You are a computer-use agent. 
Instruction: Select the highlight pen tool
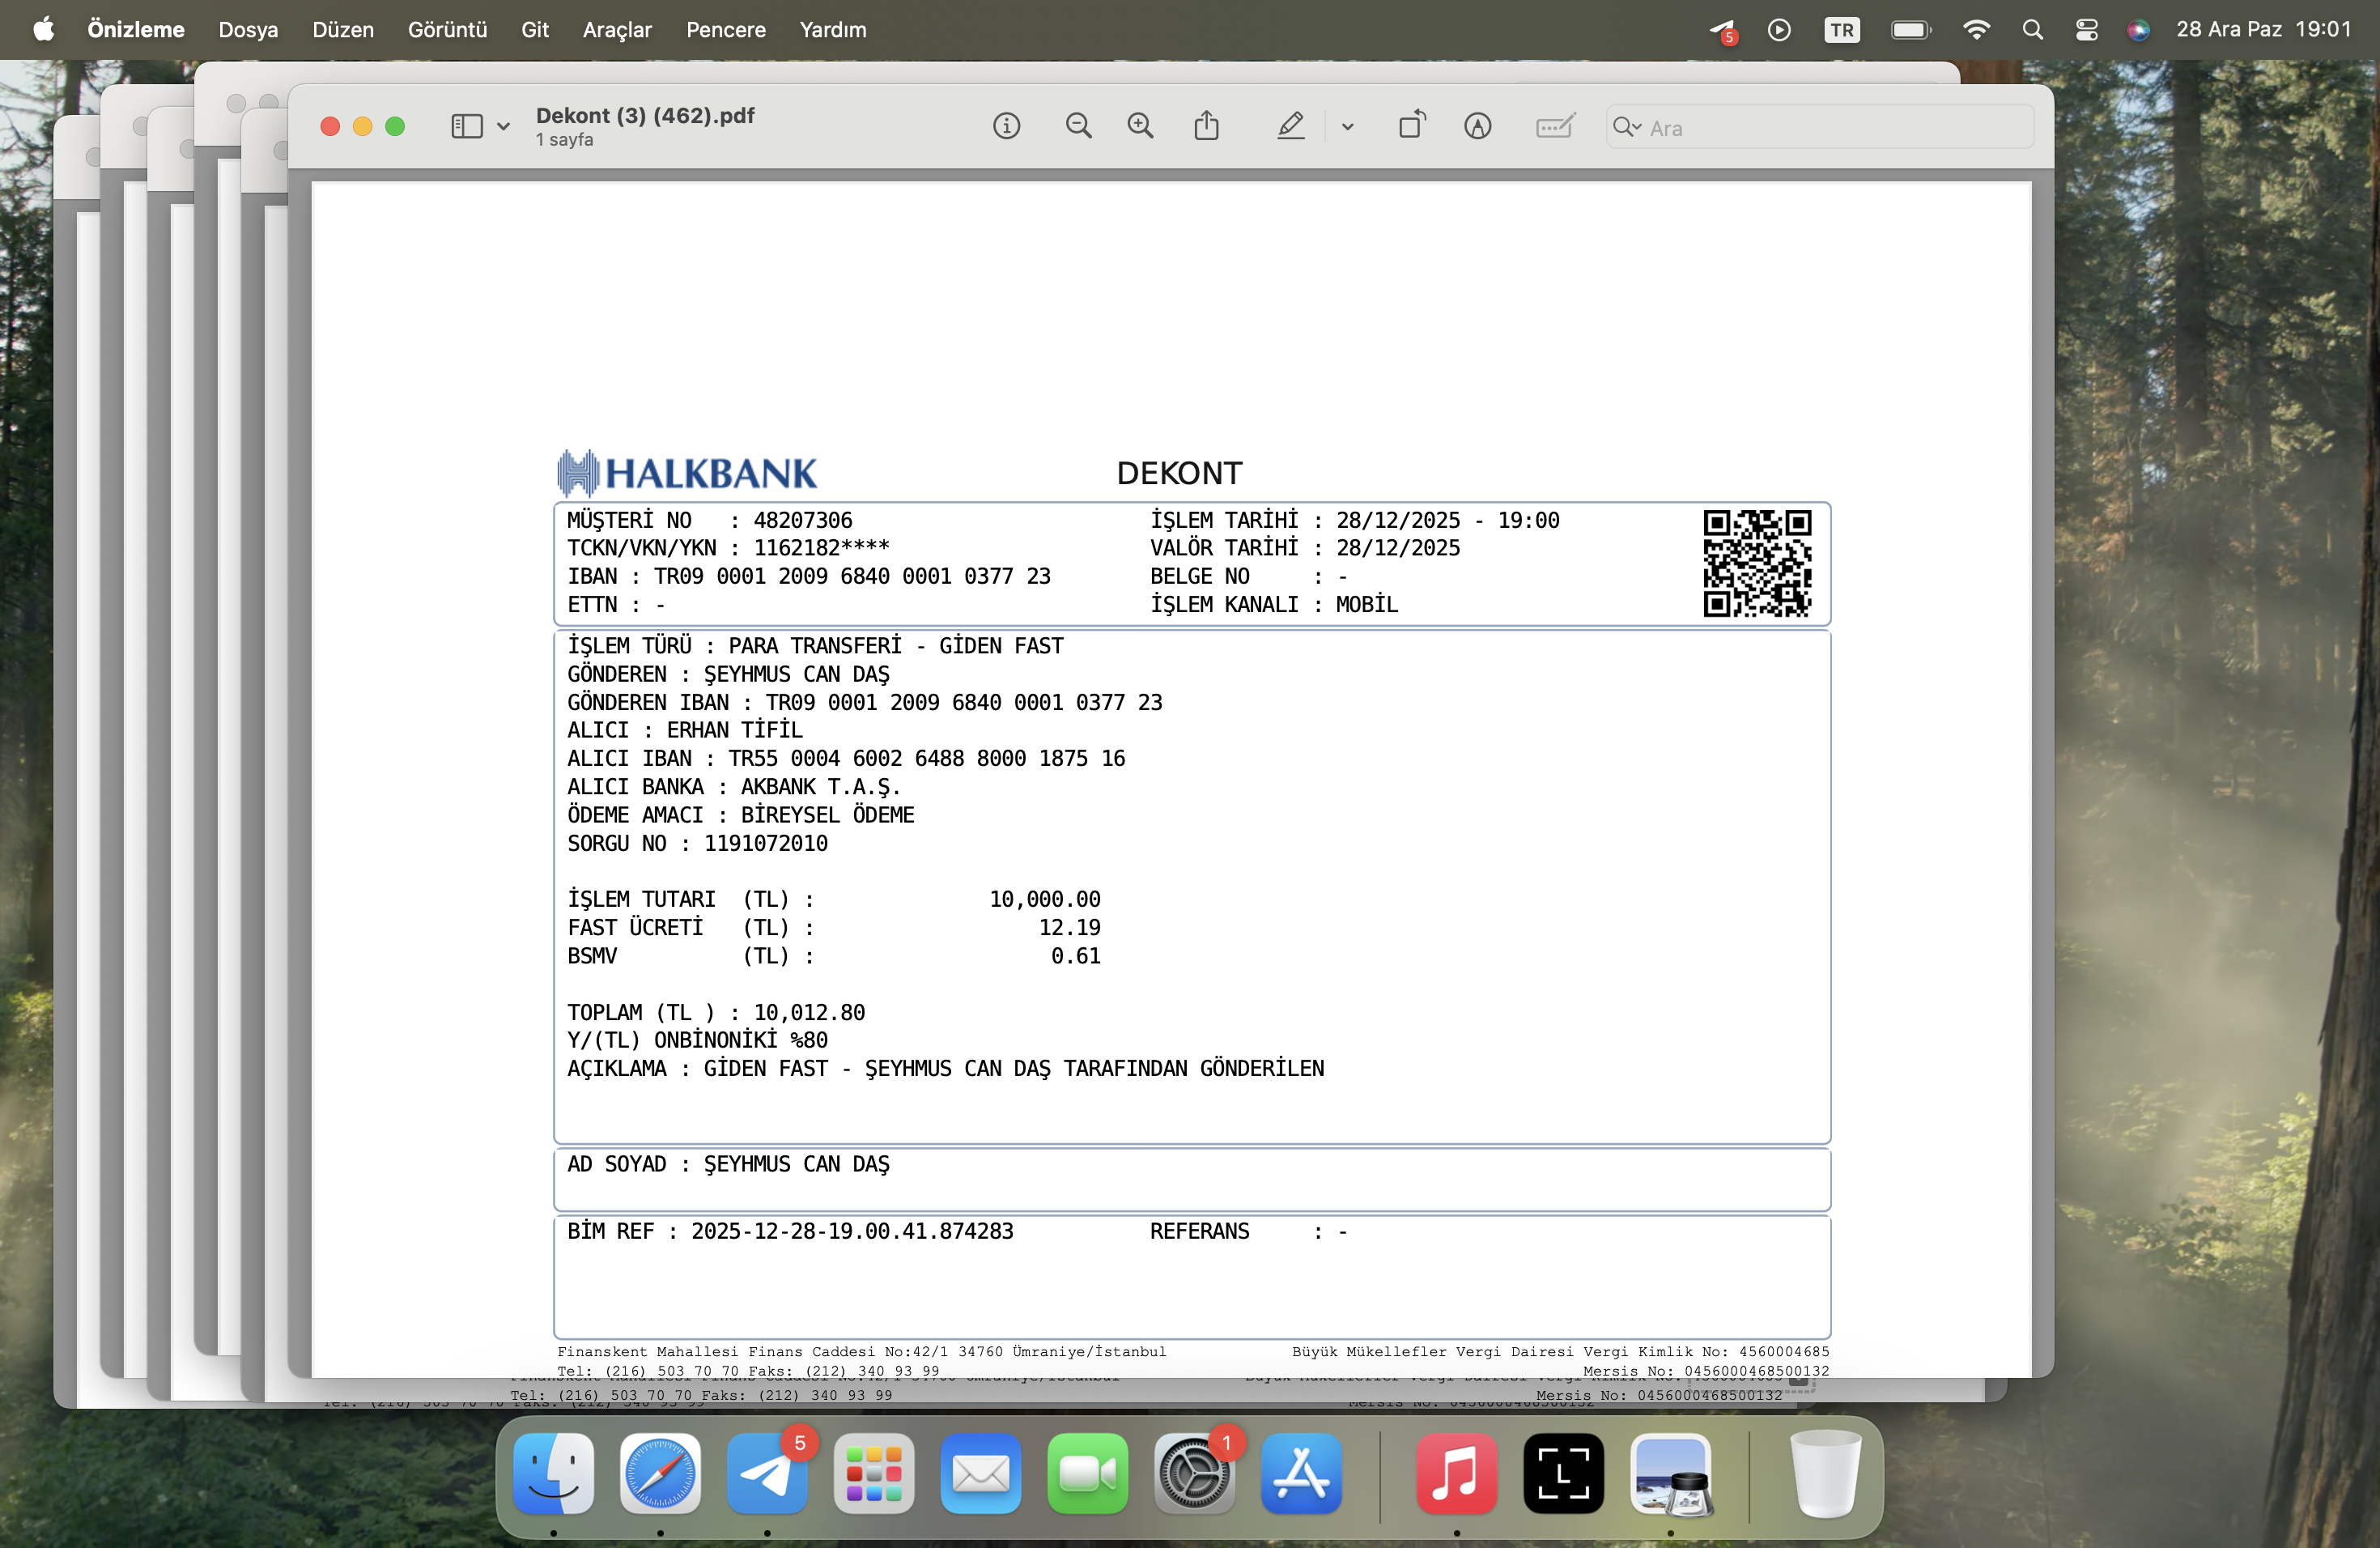pos(1291,126)
